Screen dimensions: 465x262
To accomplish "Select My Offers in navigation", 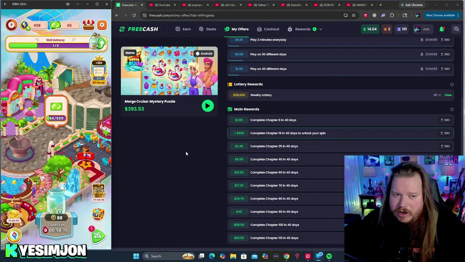I will 236,29.
